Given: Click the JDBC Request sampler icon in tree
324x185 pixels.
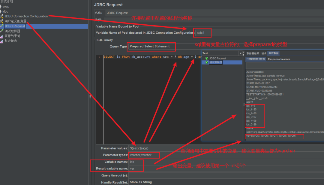Looking at the screenshot, I should (2, 26).
